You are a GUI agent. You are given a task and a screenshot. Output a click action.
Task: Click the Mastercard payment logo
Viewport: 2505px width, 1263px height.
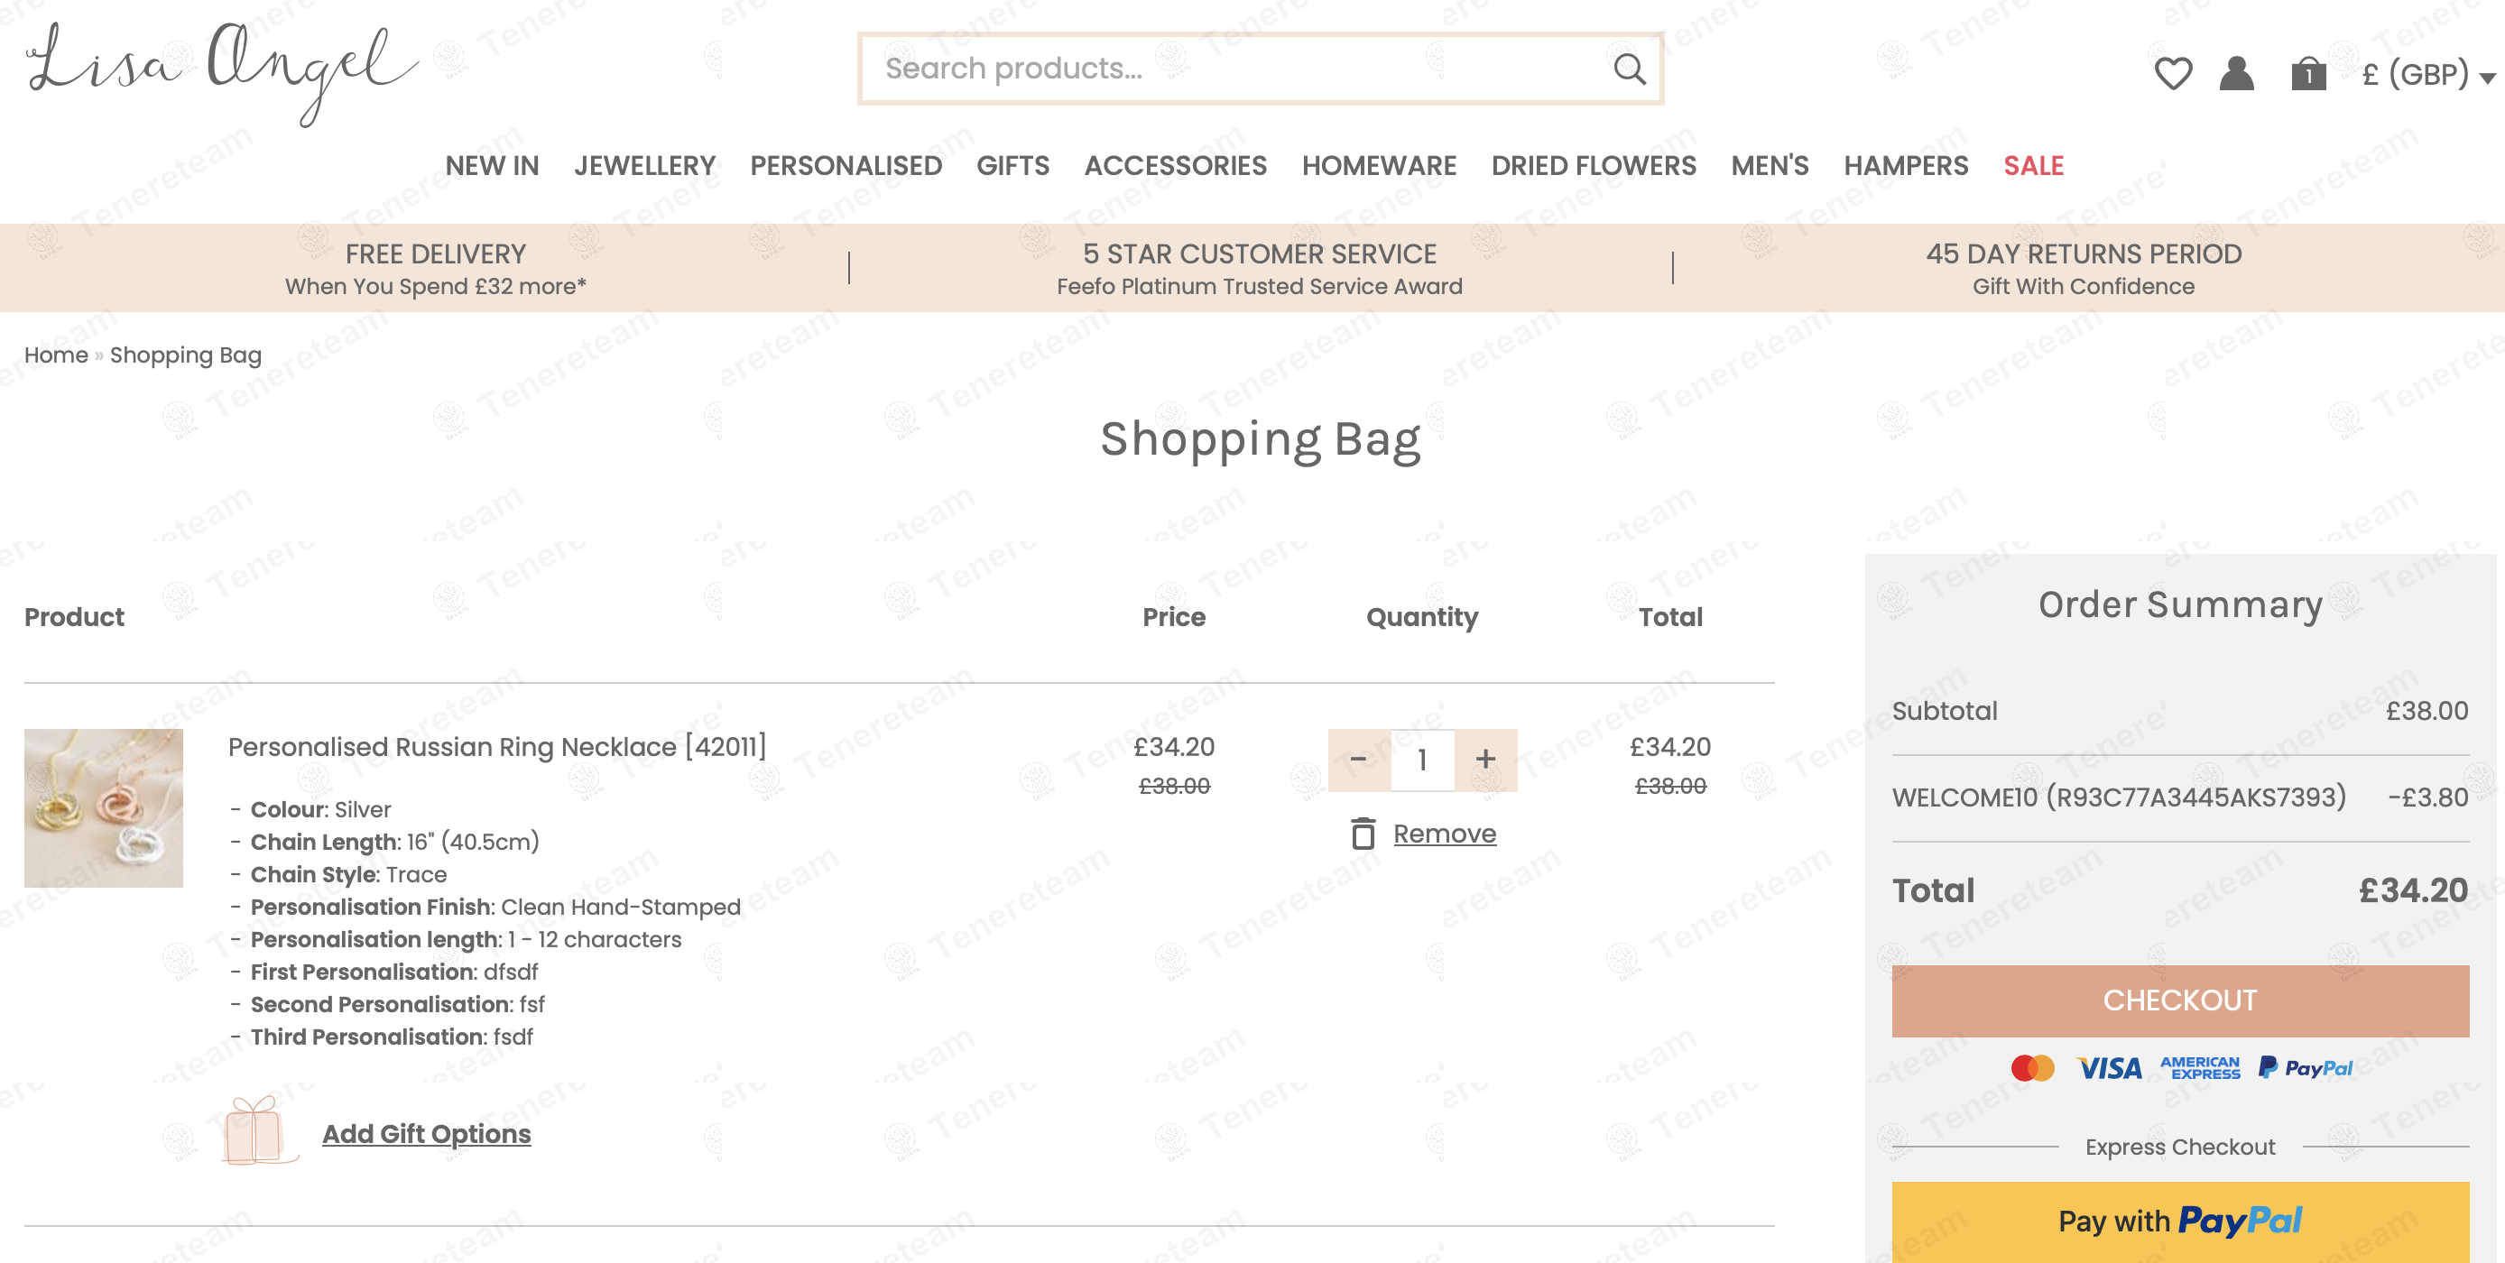pyautogui.click(x=2032, y=1067)
